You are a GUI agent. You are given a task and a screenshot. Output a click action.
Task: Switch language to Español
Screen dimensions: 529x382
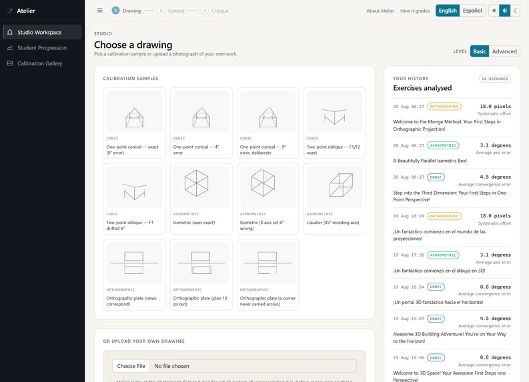click(x=472, y=11)
